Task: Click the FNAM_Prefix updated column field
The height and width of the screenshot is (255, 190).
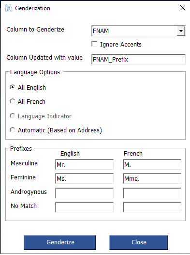Action: [x=138, y=59]
